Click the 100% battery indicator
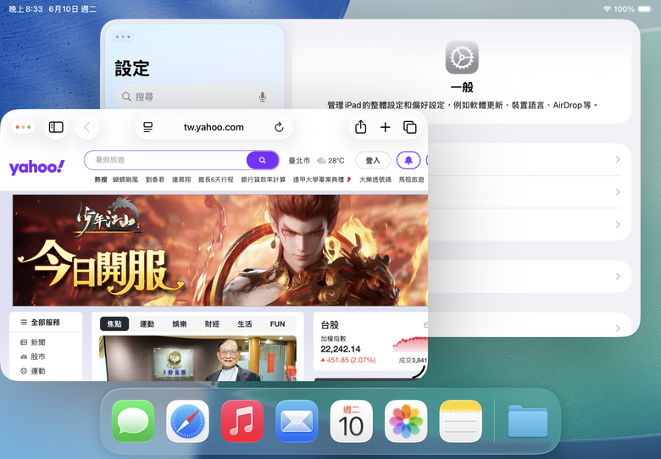661x459 pixels. pyautogui.click(x=633, y=8)
